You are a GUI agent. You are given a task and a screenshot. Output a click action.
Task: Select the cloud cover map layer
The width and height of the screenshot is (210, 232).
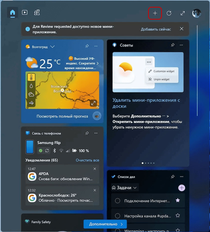click(x=31, y=94)
